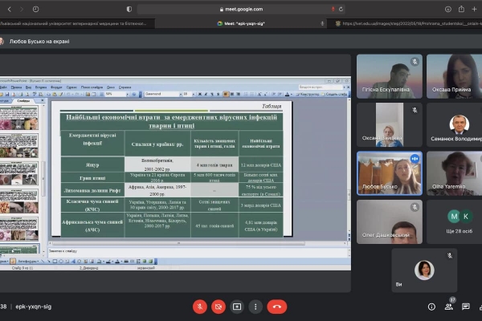Toggle the microphone button in call controls
482x321 pixels.
[x=200, y=307]
